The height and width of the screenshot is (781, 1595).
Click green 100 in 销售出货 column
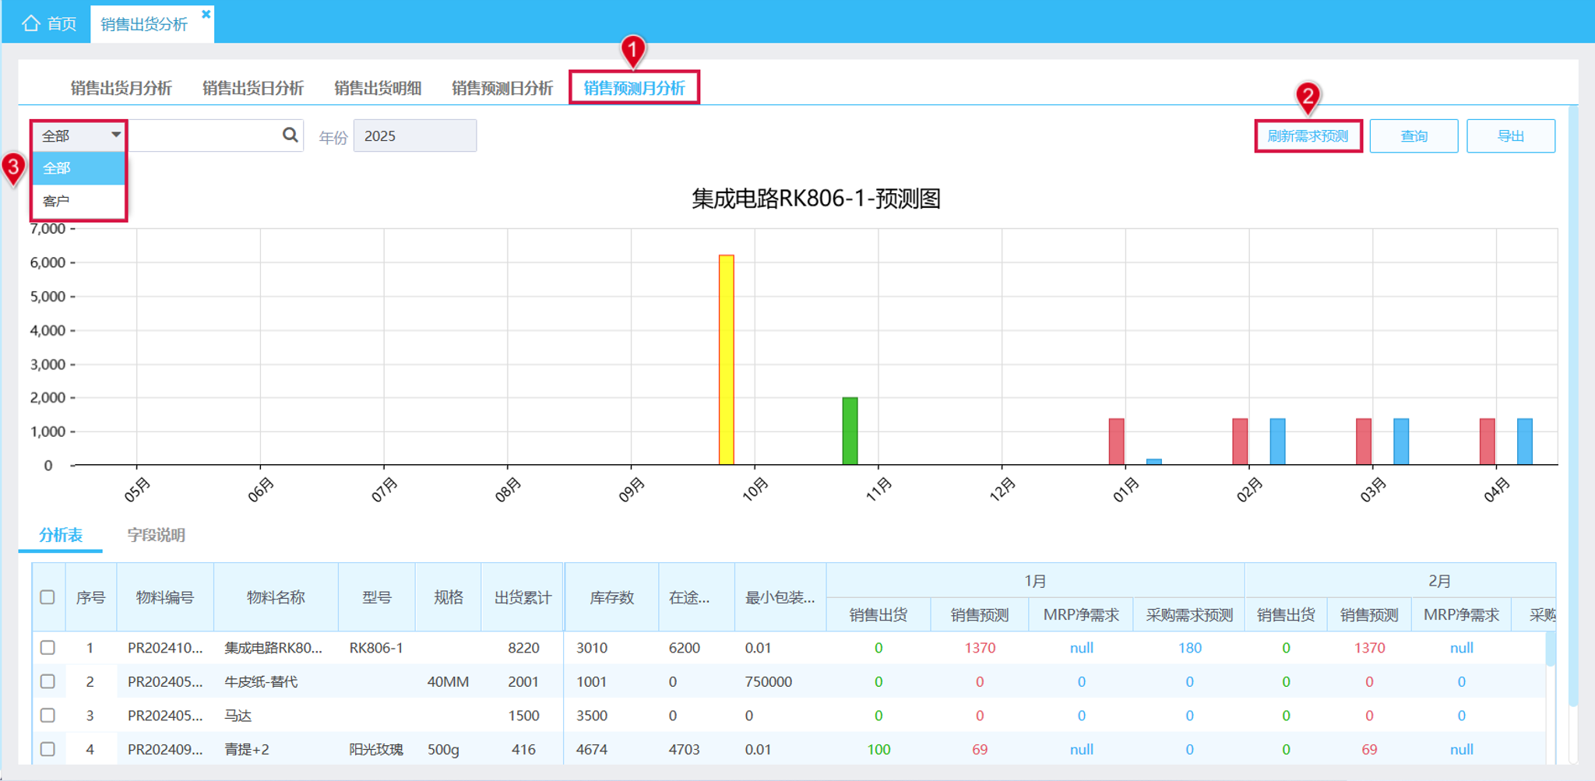tap(878, 749)
